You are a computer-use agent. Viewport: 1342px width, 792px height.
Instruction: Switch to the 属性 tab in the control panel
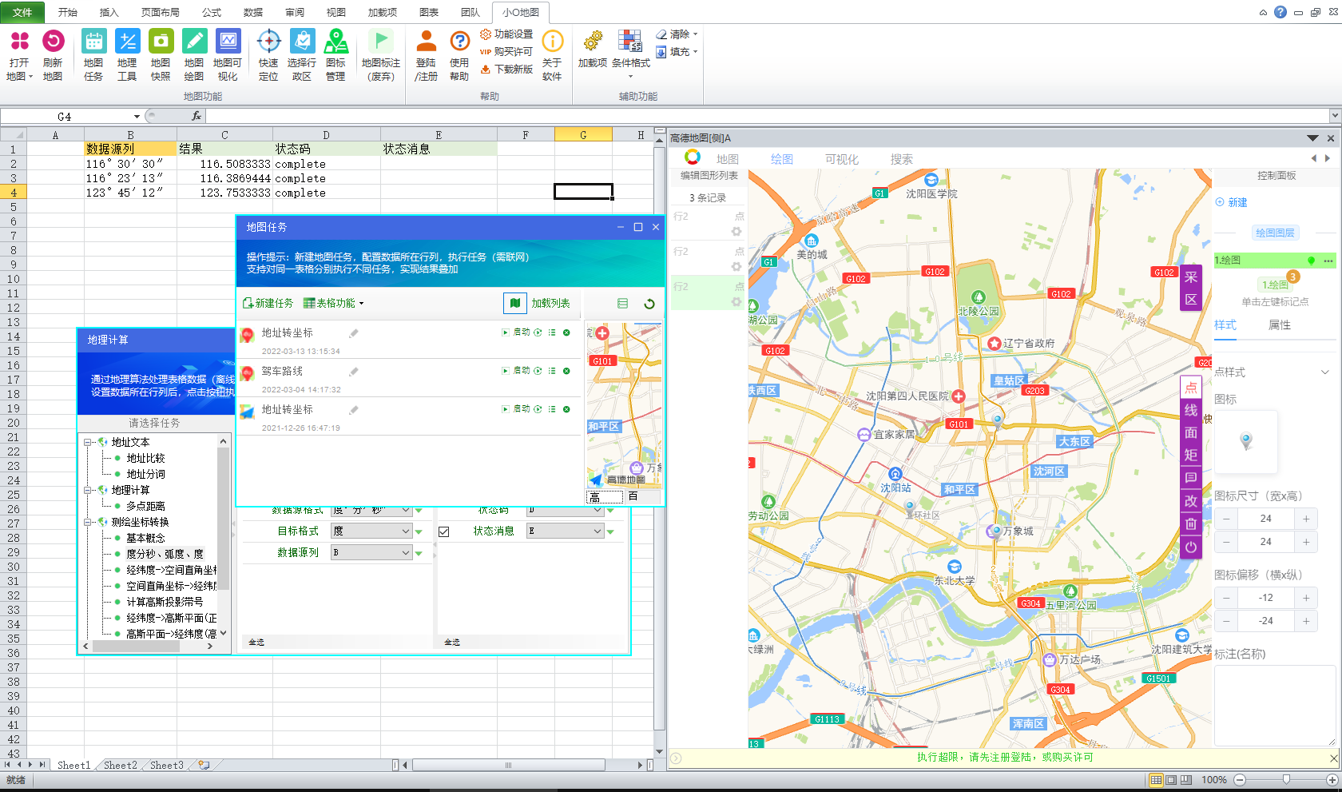[1280, 325]
